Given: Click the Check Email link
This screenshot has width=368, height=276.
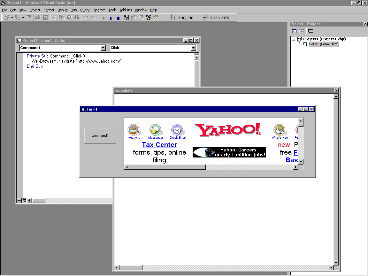Looking at the screenshot, I should tap(178, 138).
